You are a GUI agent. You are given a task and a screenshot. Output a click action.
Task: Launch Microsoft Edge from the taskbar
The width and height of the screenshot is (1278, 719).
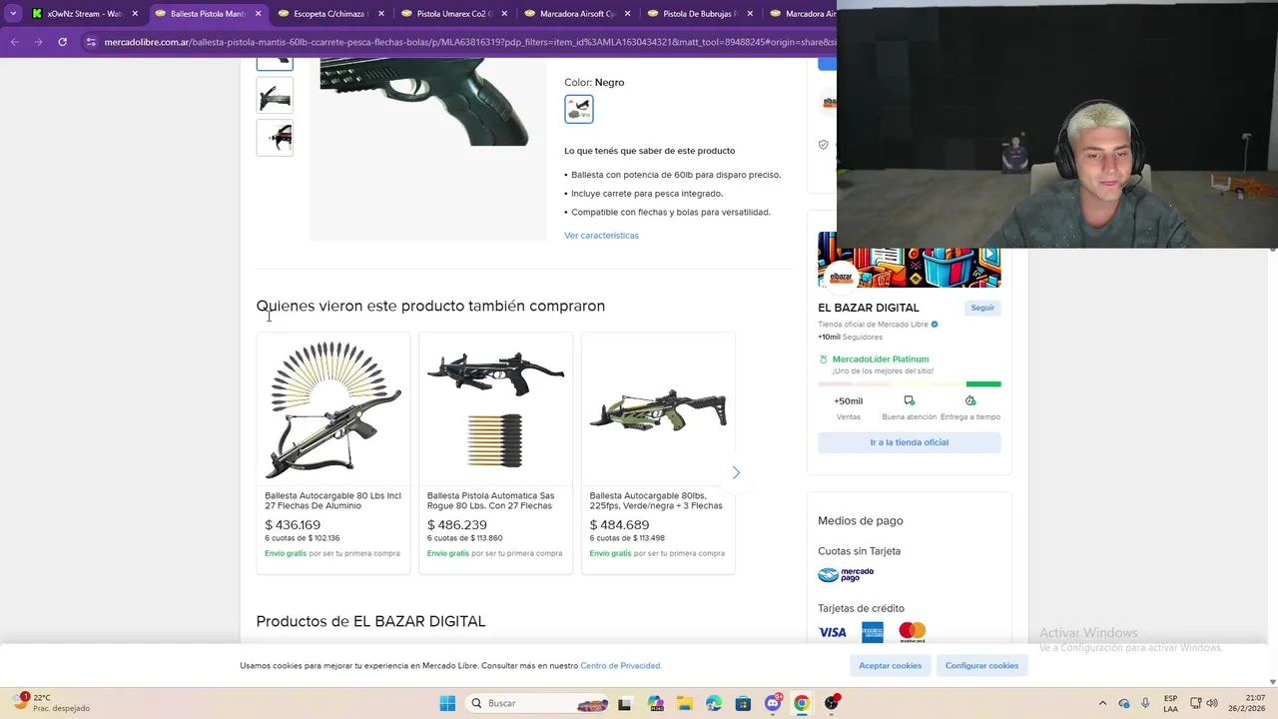713,703
